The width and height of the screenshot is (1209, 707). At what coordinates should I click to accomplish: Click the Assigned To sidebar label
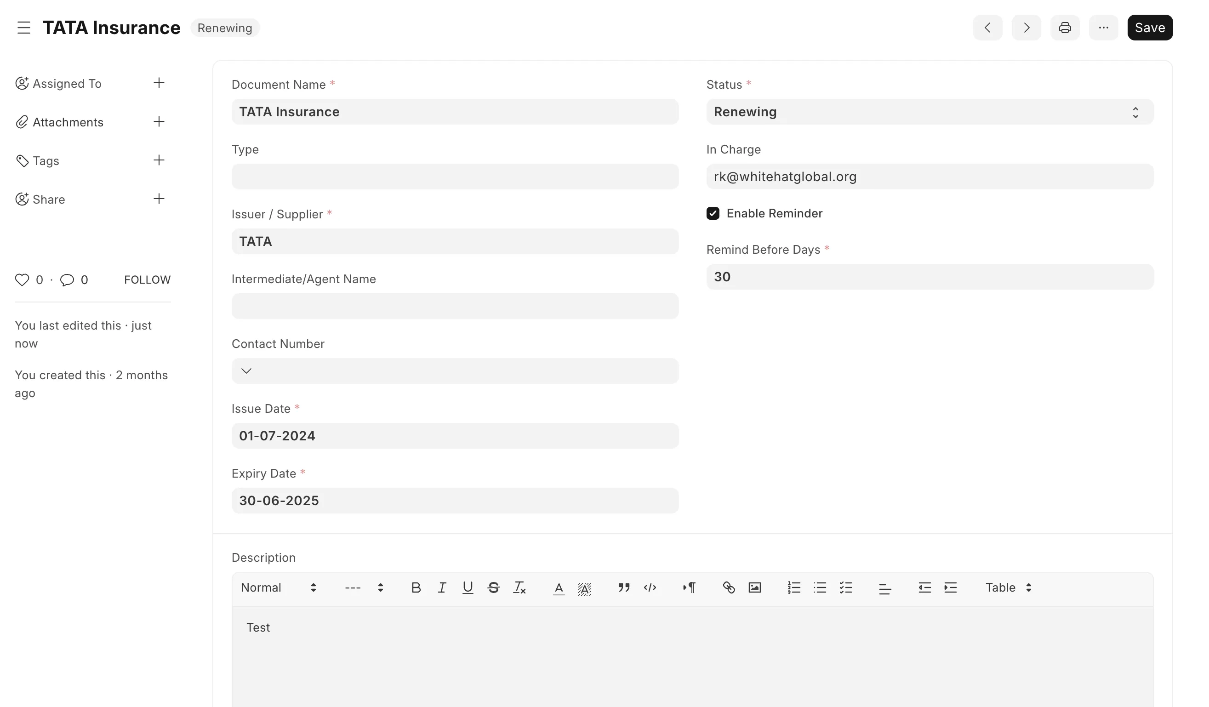(x=67, y=84)
